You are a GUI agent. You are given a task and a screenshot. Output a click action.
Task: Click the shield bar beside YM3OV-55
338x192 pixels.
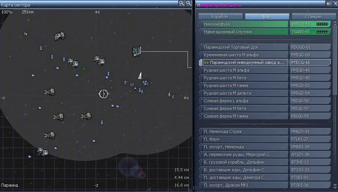(322, 24)
